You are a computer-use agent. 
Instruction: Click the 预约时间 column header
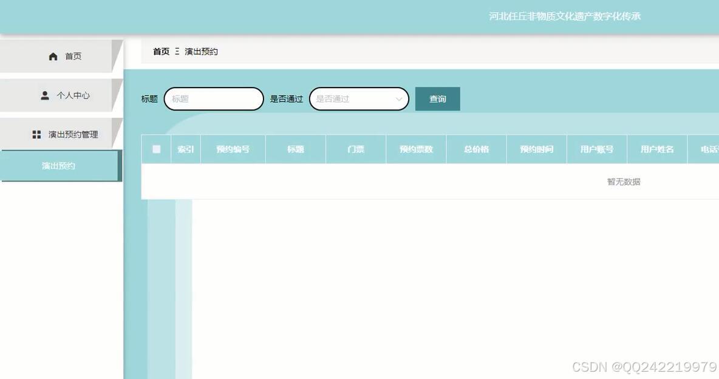coord(536,149)
